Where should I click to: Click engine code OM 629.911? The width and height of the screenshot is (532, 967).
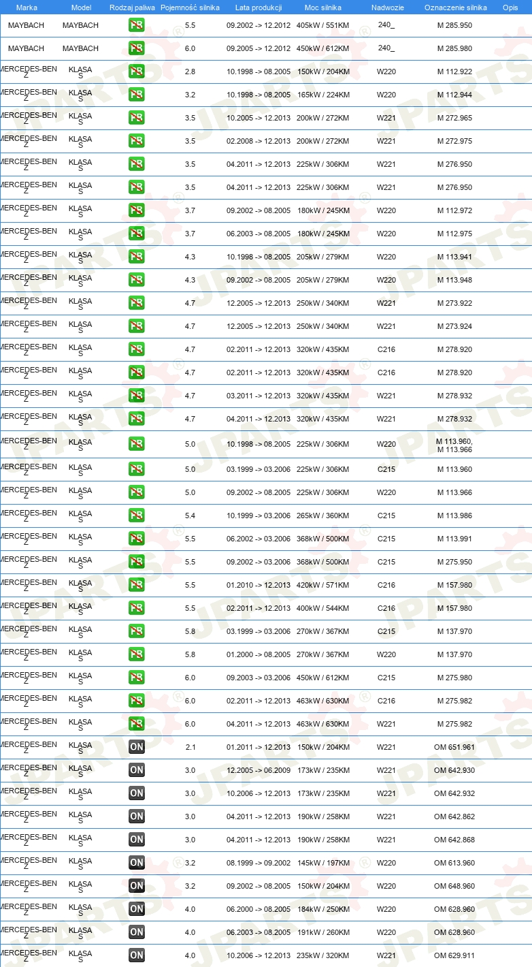tap(455, 955)
